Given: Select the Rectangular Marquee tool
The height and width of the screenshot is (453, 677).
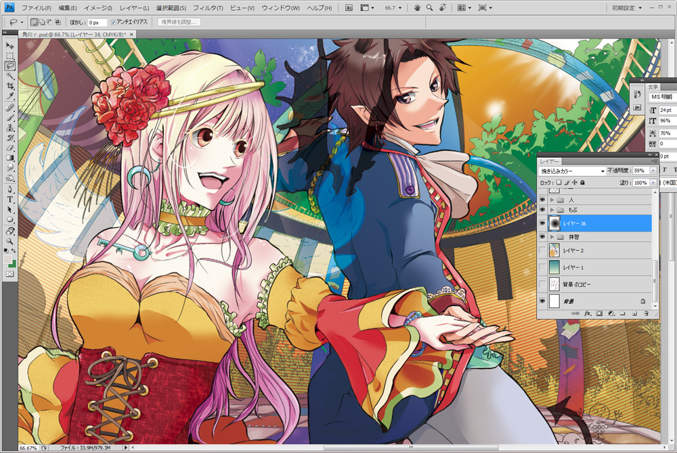Looking at the screenshot, I should click(x=9, y=56).
